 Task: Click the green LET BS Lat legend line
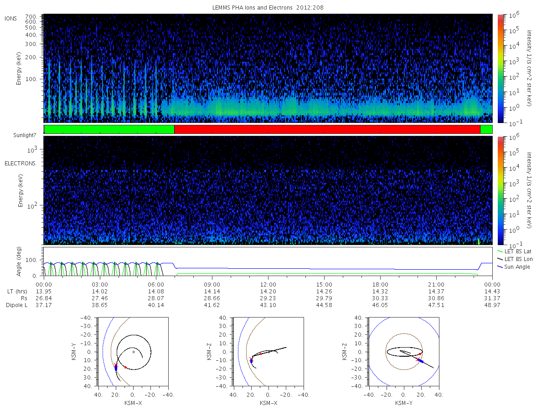(500, 251)
